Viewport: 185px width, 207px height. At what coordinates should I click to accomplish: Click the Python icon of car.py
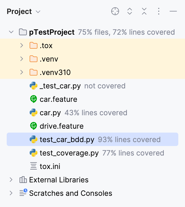pyautogui.click(x=34, y=113)
